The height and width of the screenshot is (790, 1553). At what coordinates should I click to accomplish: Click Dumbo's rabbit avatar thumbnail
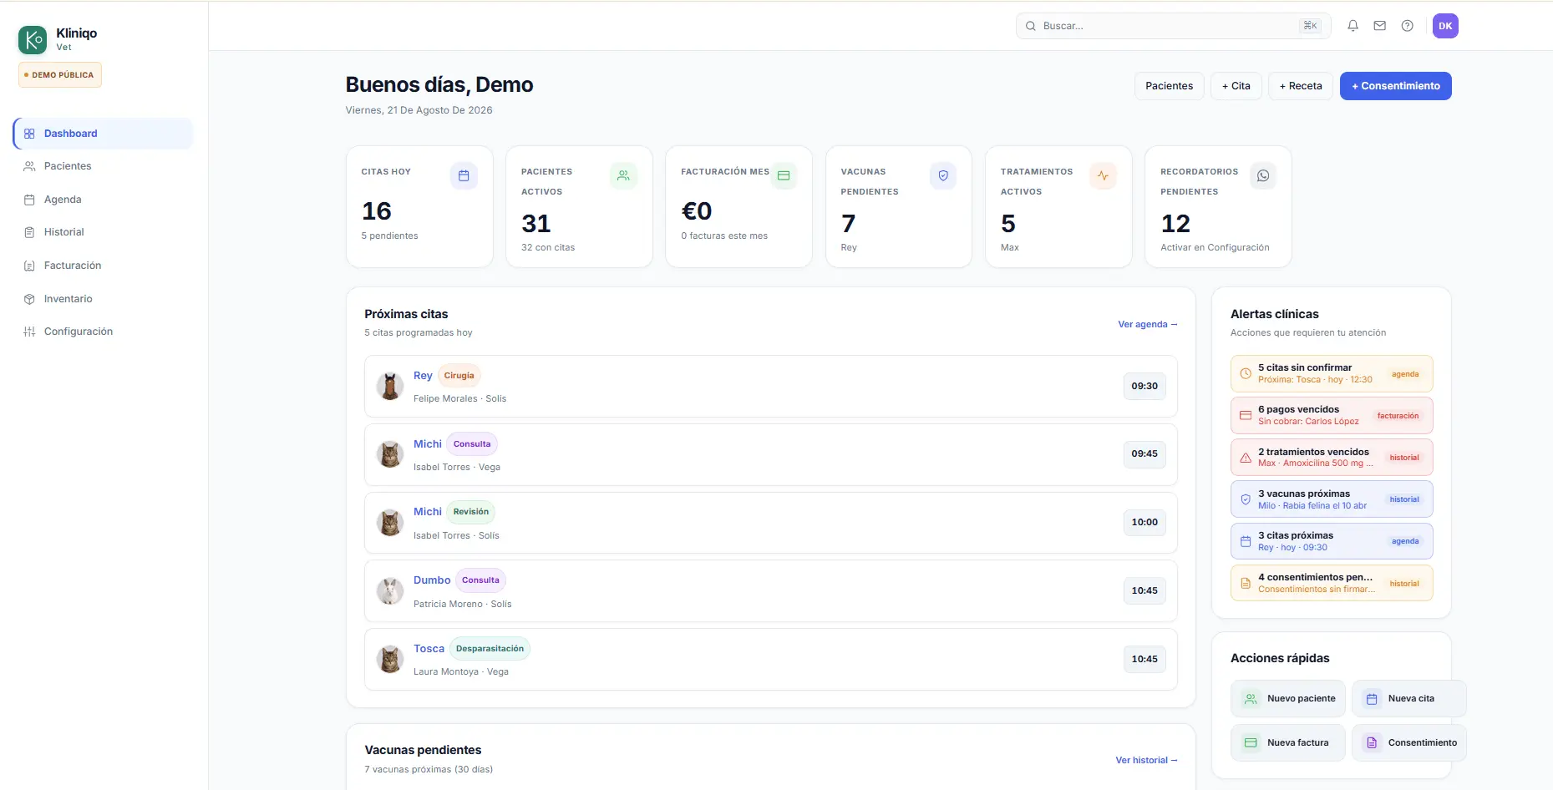click(389, 591)
